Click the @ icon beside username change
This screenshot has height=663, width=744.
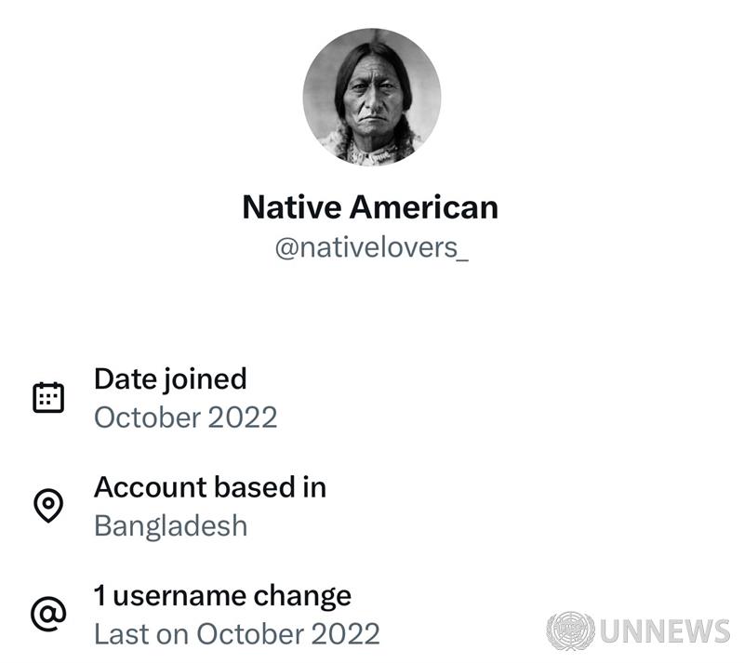click(48, 614)
